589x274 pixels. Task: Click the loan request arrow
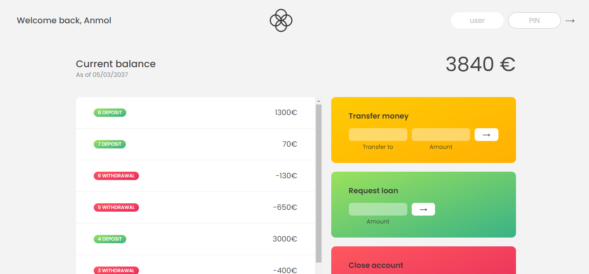point(423,209)
